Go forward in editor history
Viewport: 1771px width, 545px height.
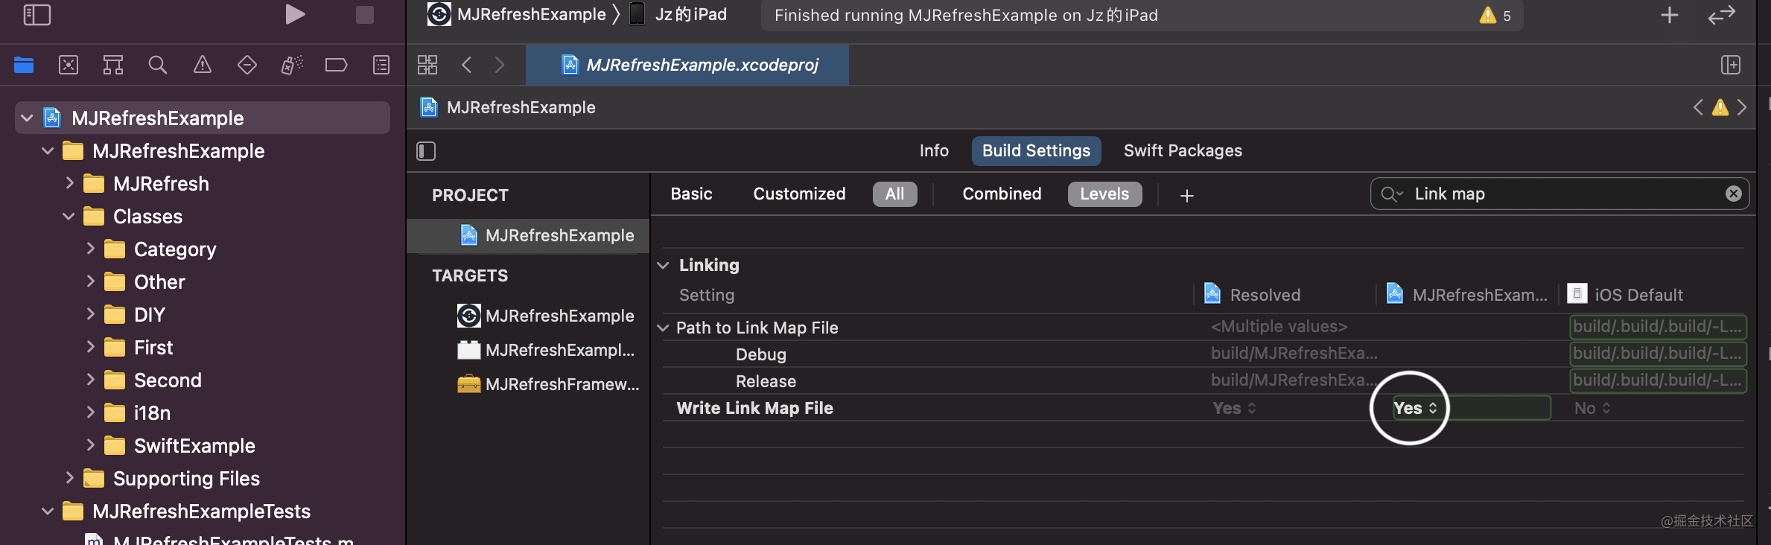pos(500,65)
